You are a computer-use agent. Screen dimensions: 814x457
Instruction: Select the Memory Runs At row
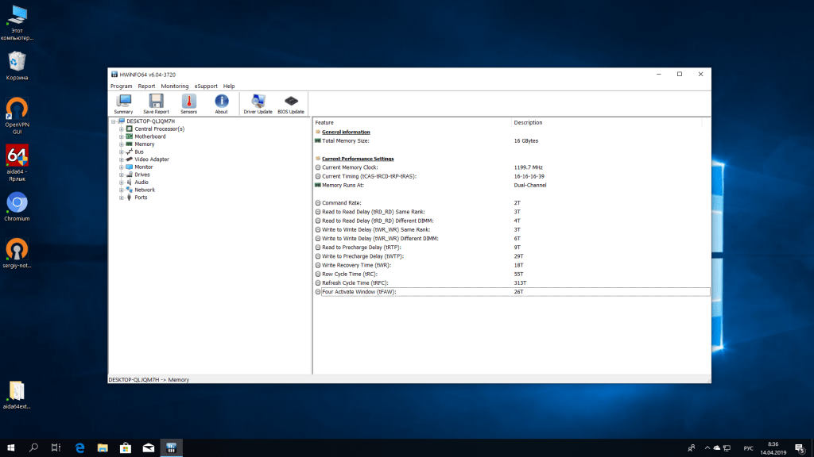click(511, 185)
